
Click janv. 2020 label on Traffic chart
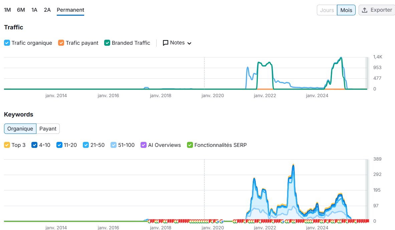[x=213, y=96]
